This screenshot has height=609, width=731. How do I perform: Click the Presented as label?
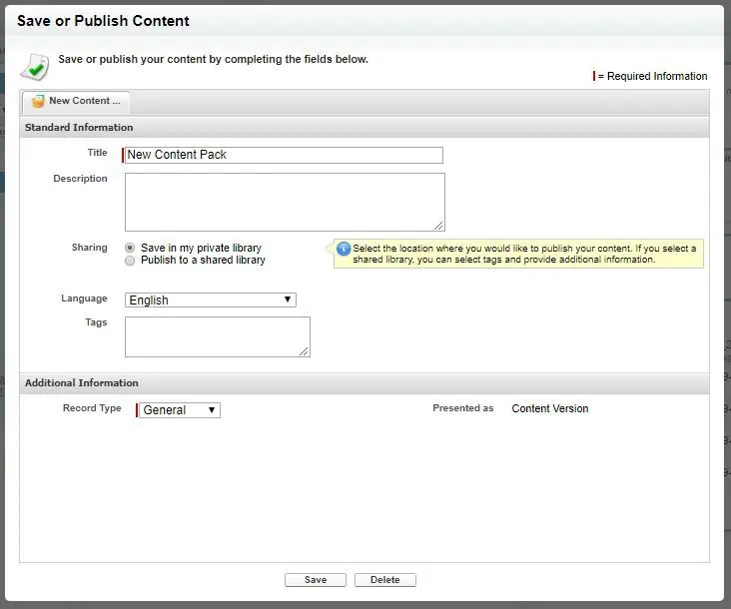coord(463,408)
